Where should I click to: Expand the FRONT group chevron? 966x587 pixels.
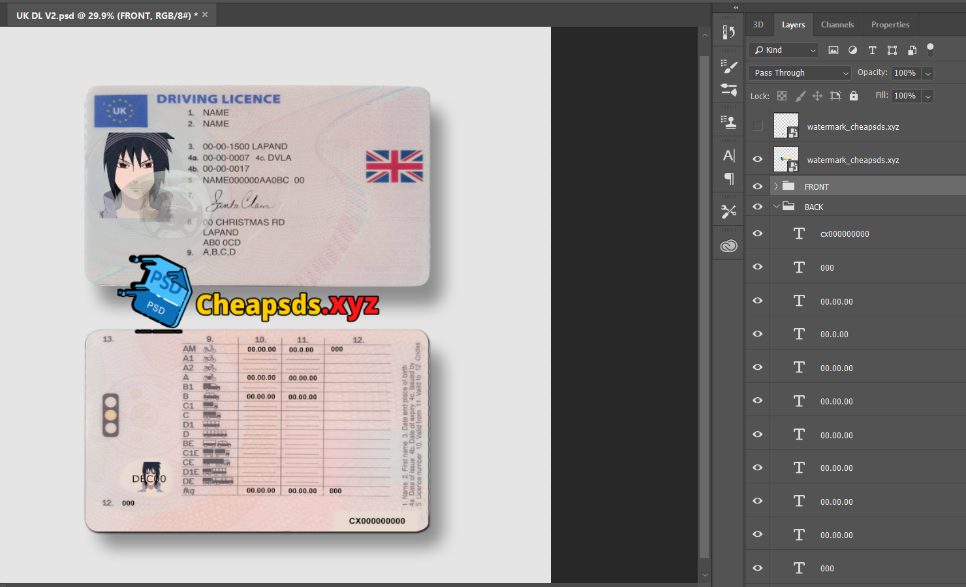coord(776,187)
